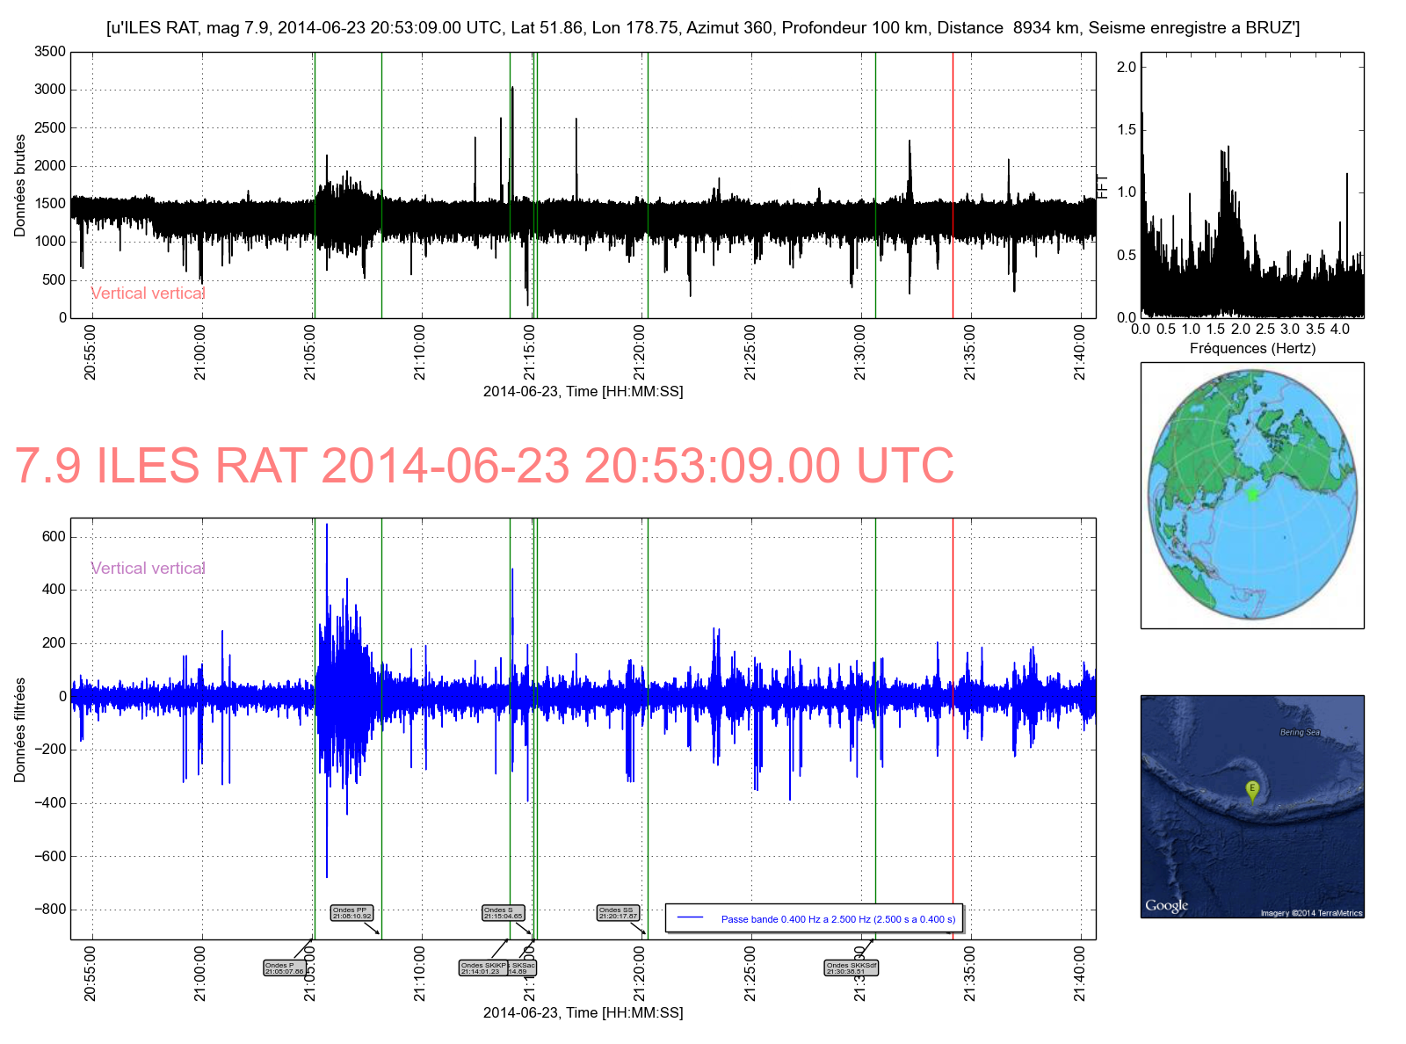Click the large pink 7.9 ILES RAT title
The height and width of the screenshot is (1044, 1406).
[484, 466]
